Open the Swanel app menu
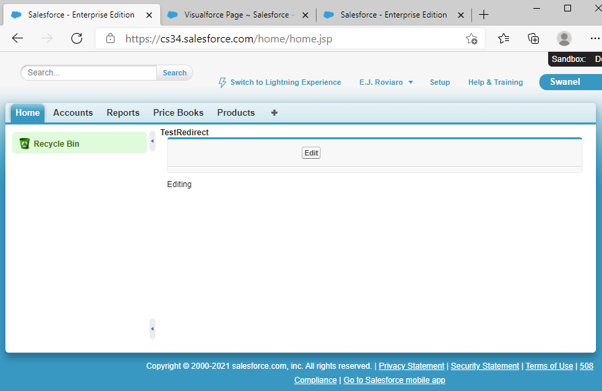Screen dimensions: 602x391 click(x=570, y=82)
